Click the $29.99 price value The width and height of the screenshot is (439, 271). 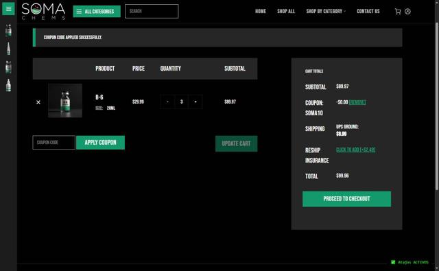pos(138,102)
